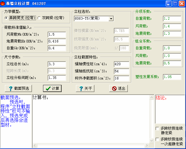Click 分项系数 风荷载 field 1.4

172,26
